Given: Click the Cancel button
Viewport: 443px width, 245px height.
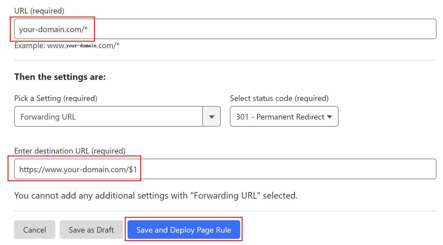Looking at the screenshot, I should click(35, 230).
